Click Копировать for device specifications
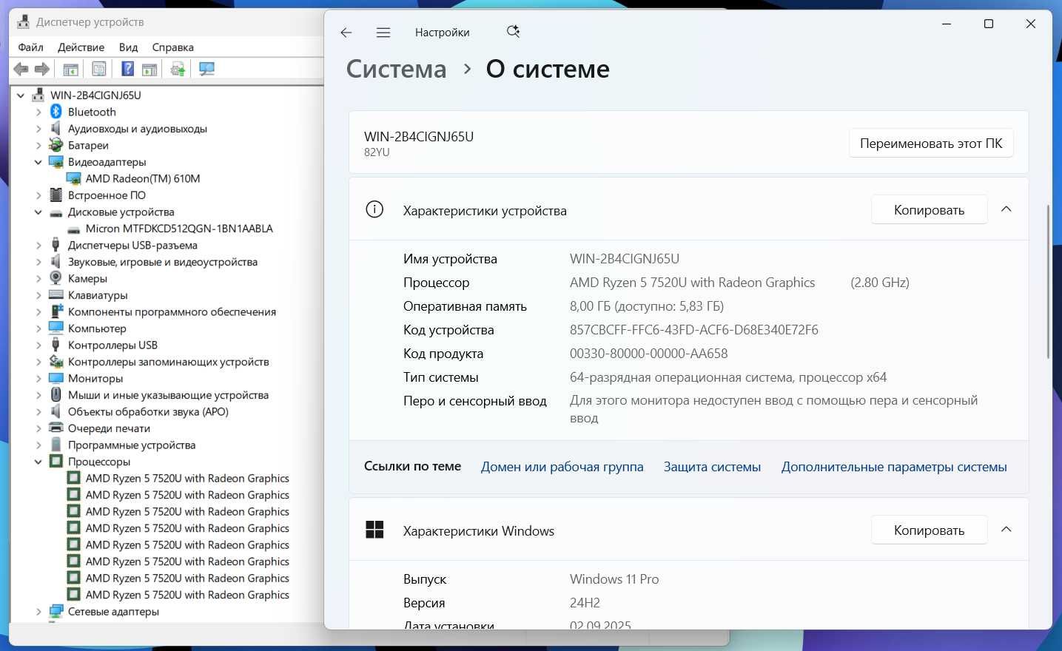1062x651 pixels. (x=930, y=210)
